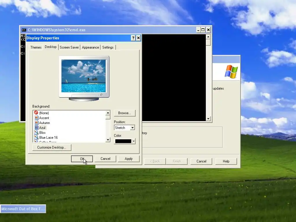The width and height of the screenshot is (296, 222).
Task: Click the Browse... button
Action: coord(125,113)
